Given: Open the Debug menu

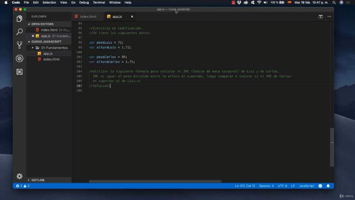Looking at the screenshot, I should tap(84, 2).
